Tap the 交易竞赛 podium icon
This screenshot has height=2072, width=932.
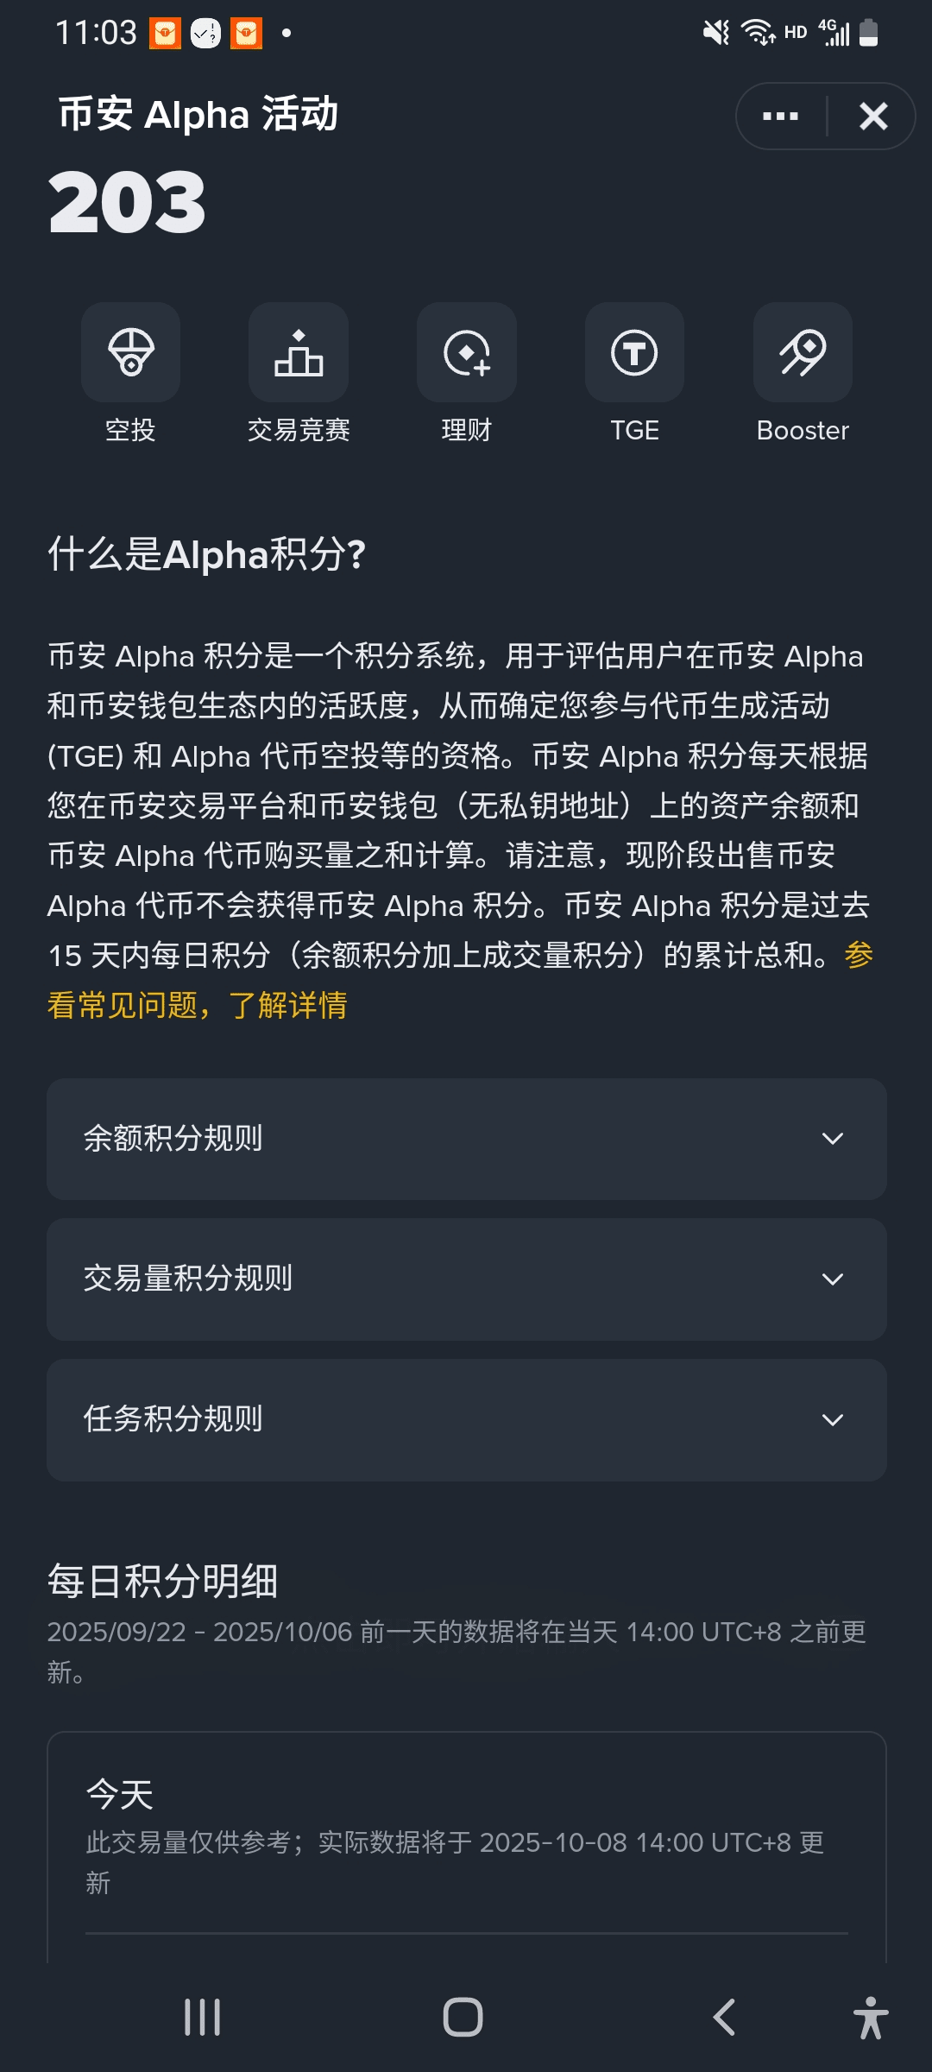click(x=299, y=352)
